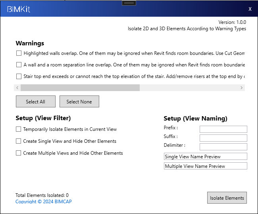Click the Setup (View Filter) heading
Image resolution: width=258 pixels, height=214 pixels.
pos(43,118)
